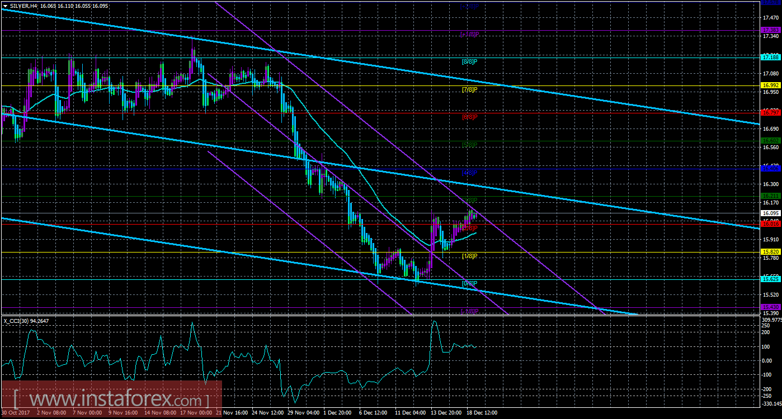
Task: Click the 9 Nov 16:00 time label
Action: point(123,413)
